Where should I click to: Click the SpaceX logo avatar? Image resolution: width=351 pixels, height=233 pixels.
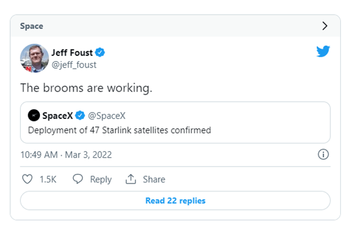coord(34,116)
